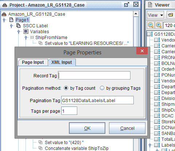
Task: Zoom in using the Viewer magnifier plus
Action: click(159, 25)
